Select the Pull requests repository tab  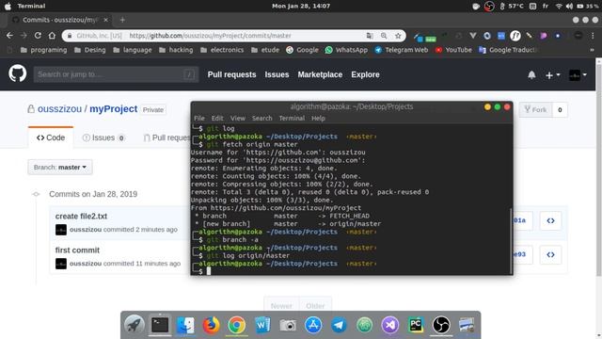point(167,137)
